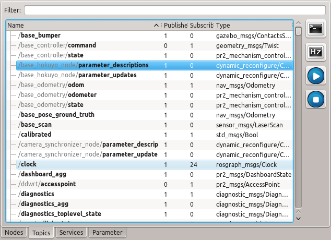Select the /dashboard_agg topic
331x240 pixels.
coord(155,174)
